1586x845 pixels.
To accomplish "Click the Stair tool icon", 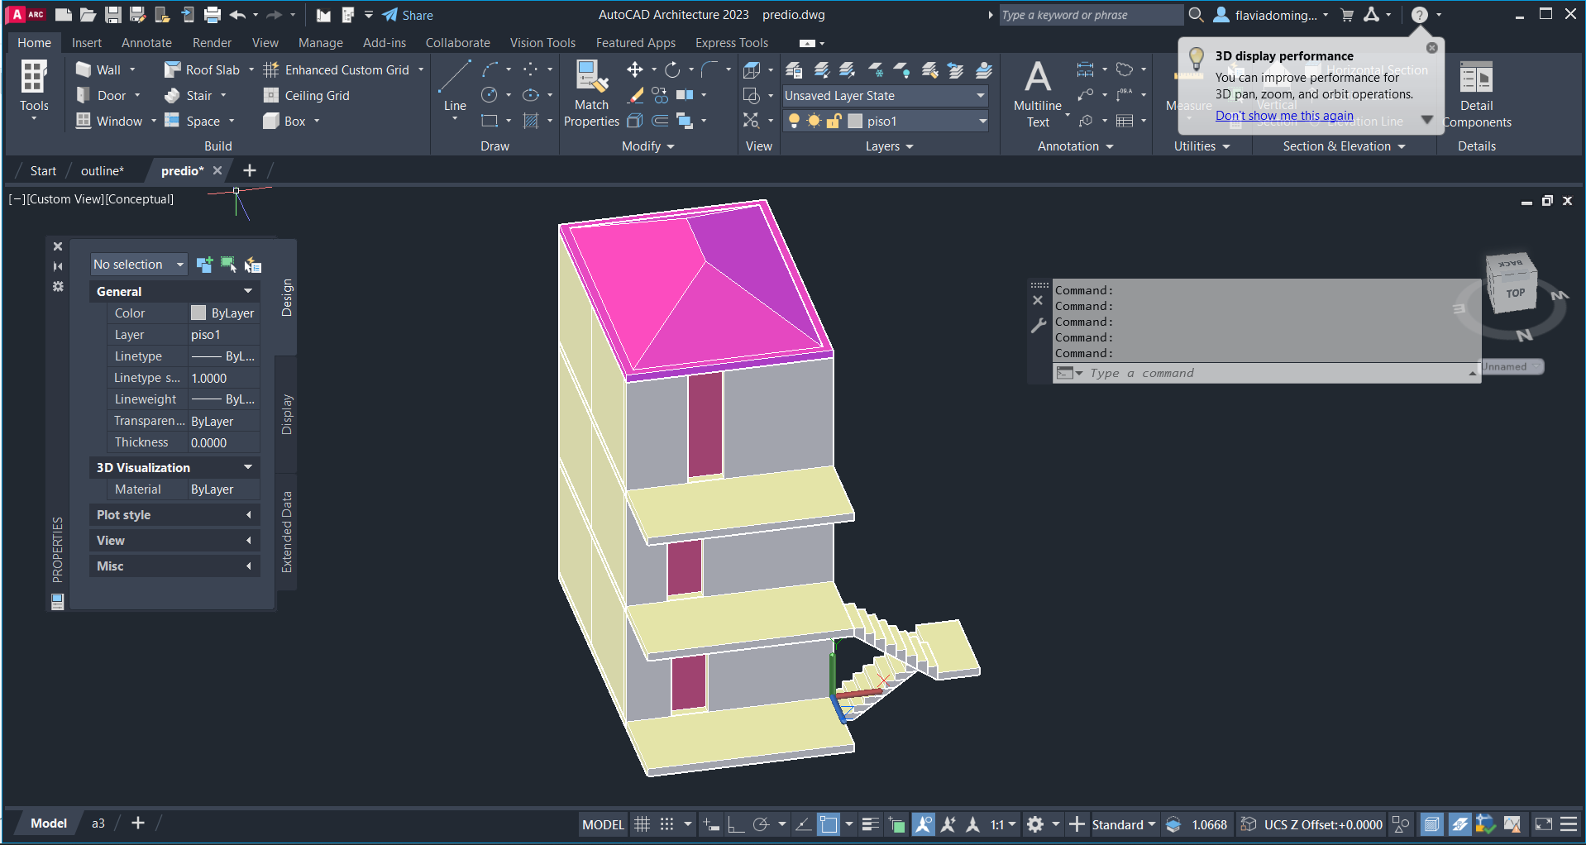I will click(172, 96).
